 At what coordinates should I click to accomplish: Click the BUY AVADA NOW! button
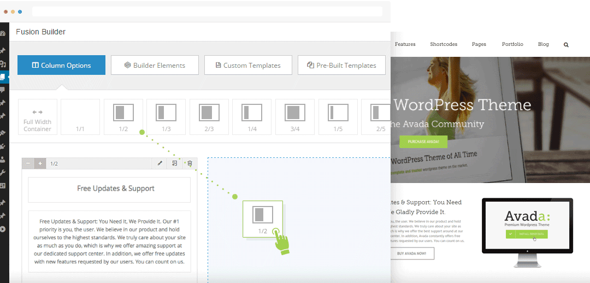coord(412,253)
